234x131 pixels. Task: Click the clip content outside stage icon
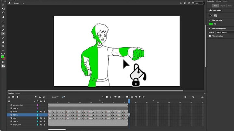[x=189, y=3]
